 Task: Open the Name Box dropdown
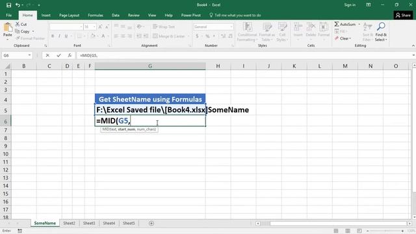point(29,55)
